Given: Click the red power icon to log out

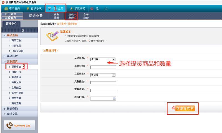Looking at the screenshot, I should [92, 8].
